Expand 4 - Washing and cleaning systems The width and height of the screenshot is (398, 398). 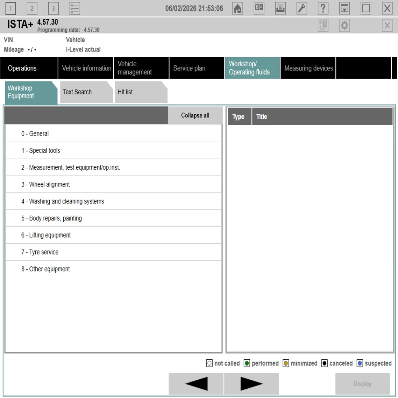coord(114,201)
